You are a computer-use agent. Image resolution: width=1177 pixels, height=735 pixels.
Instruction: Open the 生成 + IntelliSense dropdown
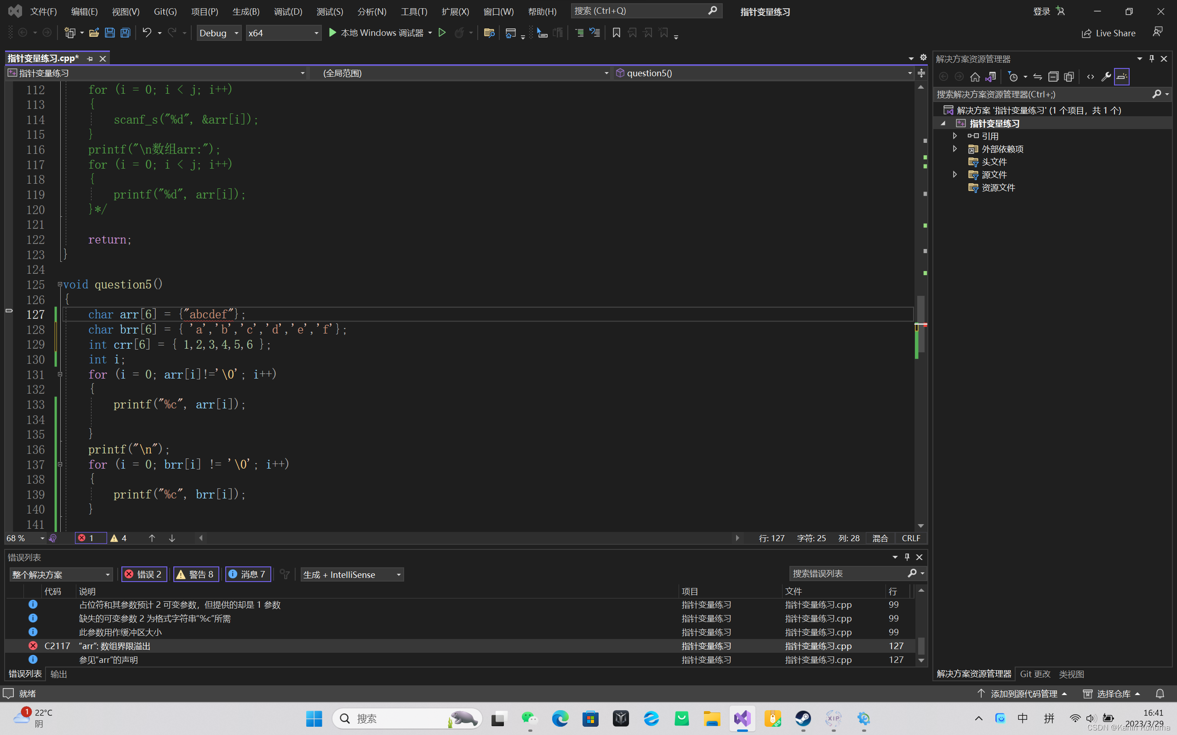click(352, 574)
